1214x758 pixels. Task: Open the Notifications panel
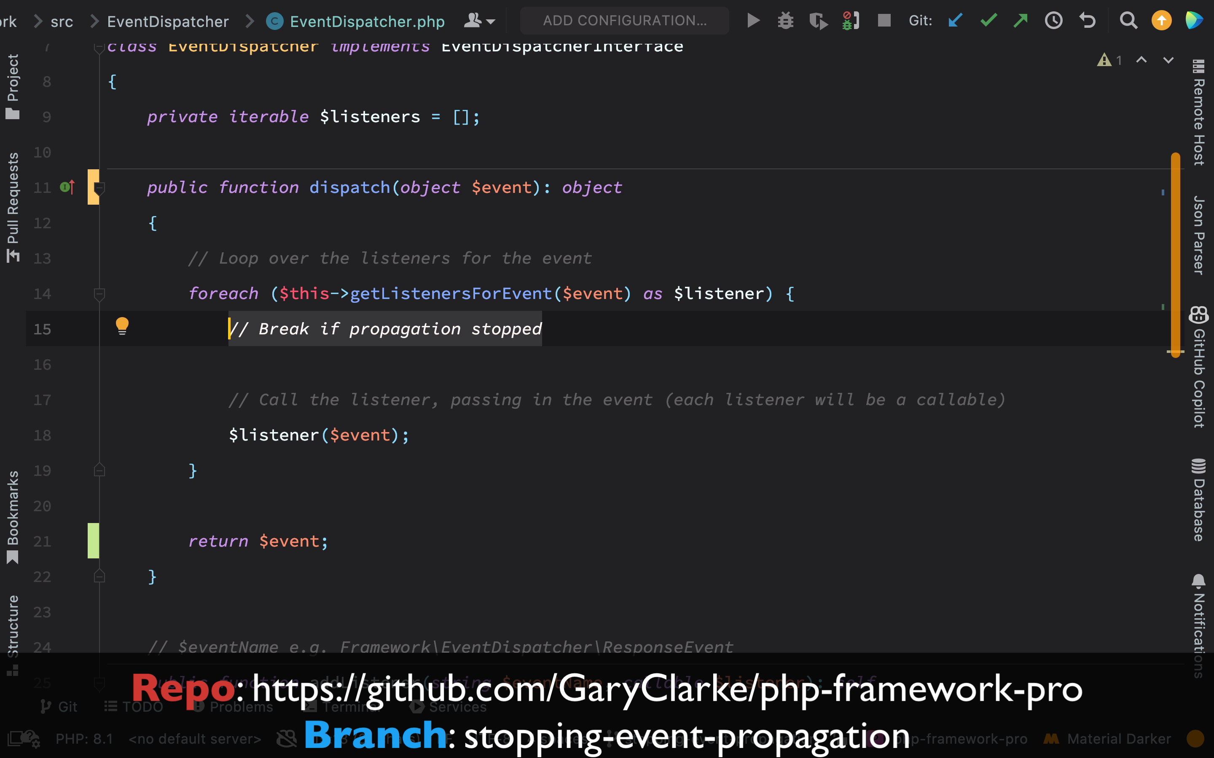pos(1198,626)
